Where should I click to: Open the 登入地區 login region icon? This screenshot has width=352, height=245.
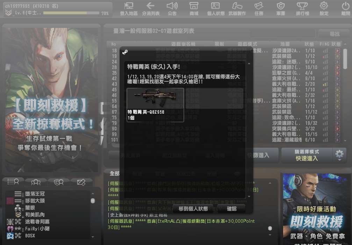(x=129, y=8)
